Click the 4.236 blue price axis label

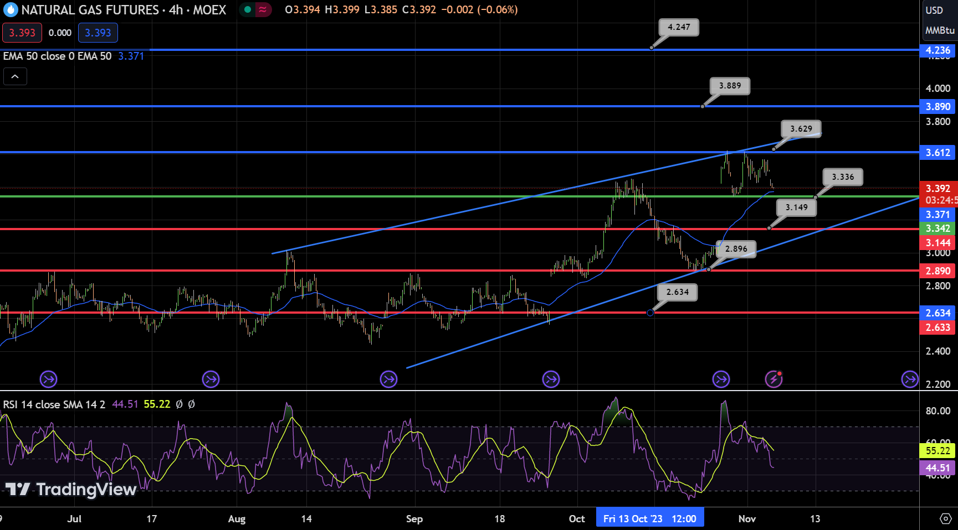tap(937, 50)
